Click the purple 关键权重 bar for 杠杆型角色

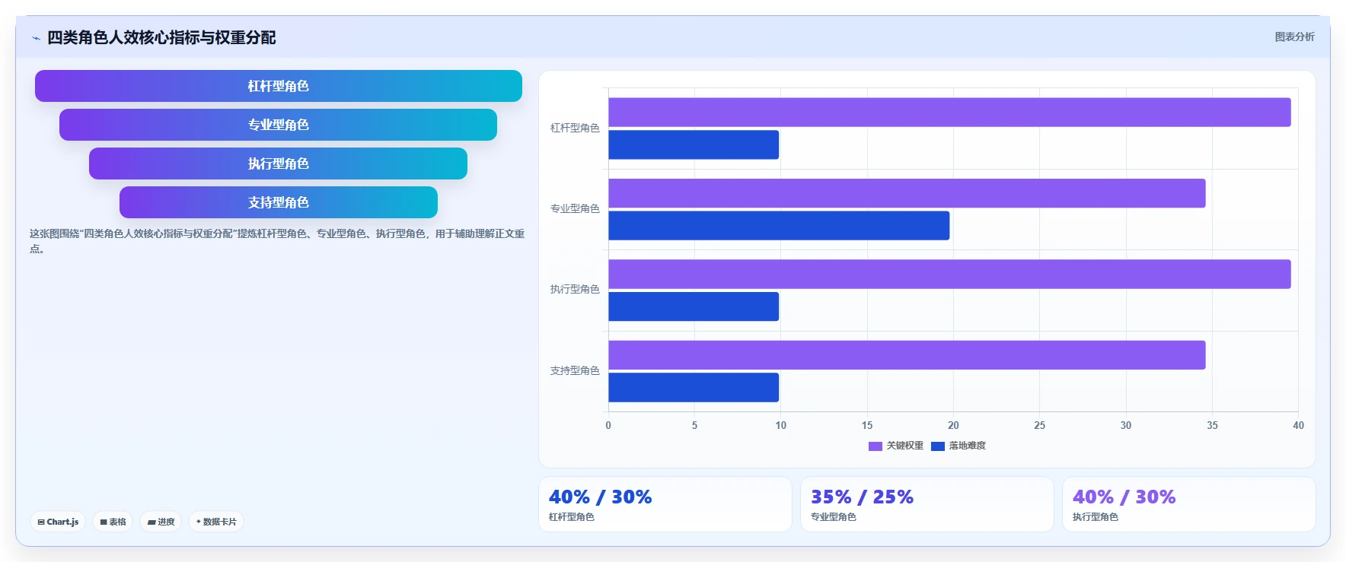(x=949, y=112)
